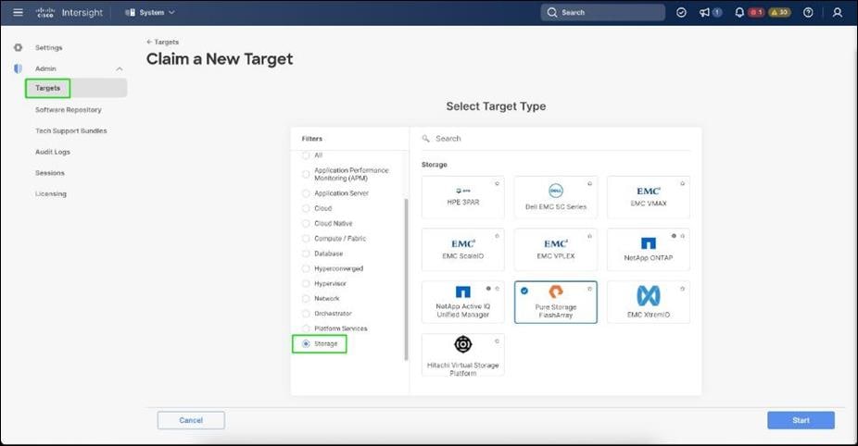Open the hamburger navigation menu

(18, 12)
